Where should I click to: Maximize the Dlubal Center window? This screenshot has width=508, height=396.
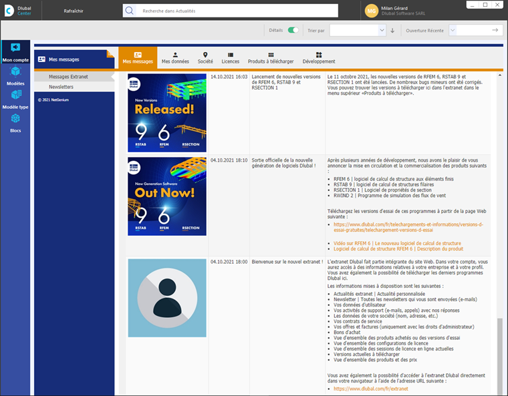tap(485, 5)
